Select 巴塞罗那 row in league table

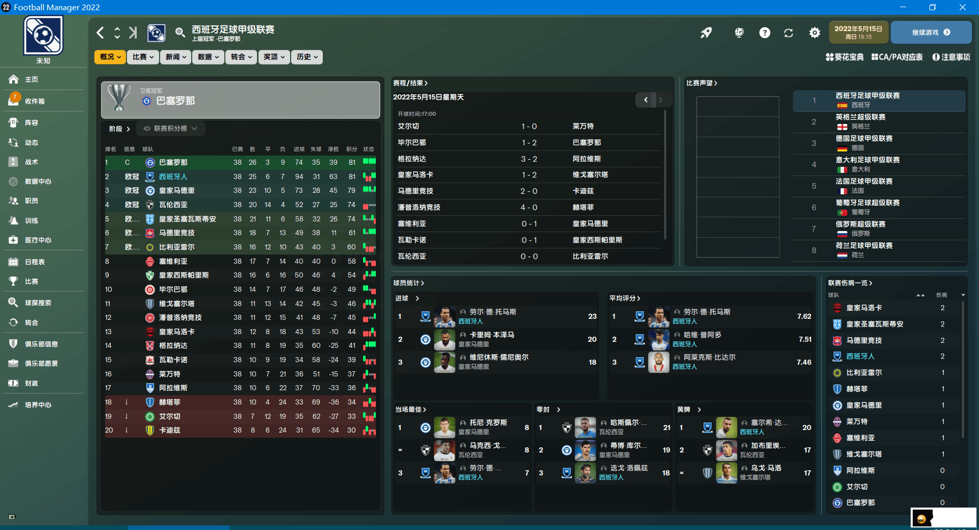tap(240, 162)
